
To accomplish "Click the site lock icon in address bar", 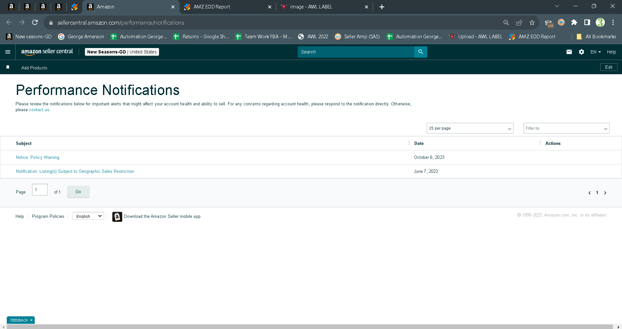I will (x=51, y=23).
